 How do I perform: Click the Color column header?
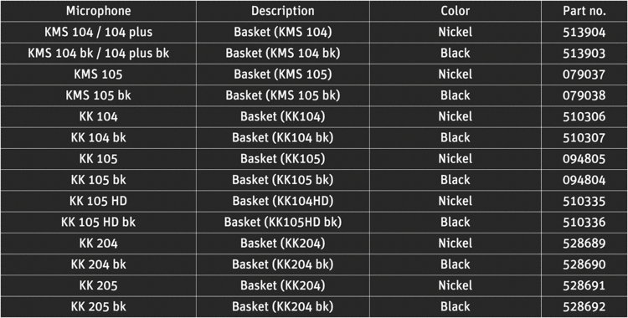pos(455,11)
